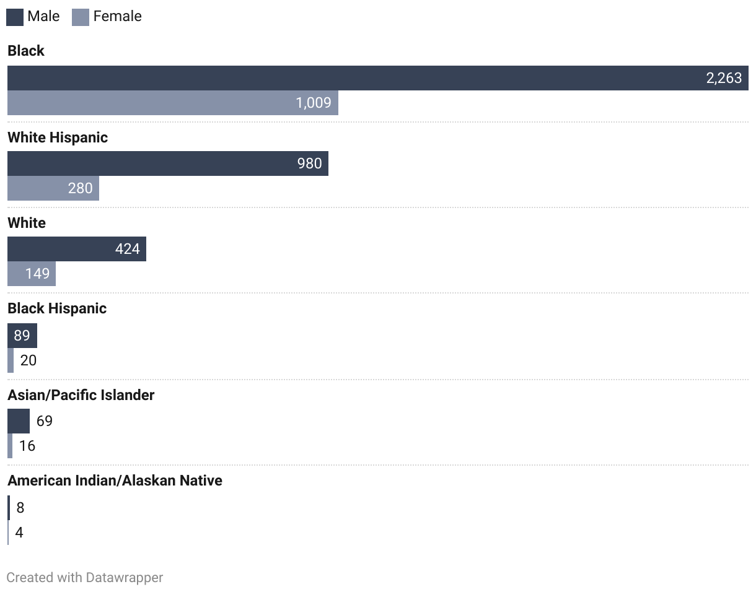Click the dark Male legend color swatch
Viewport: 756px width, 592px height.
tap(15, 17)
